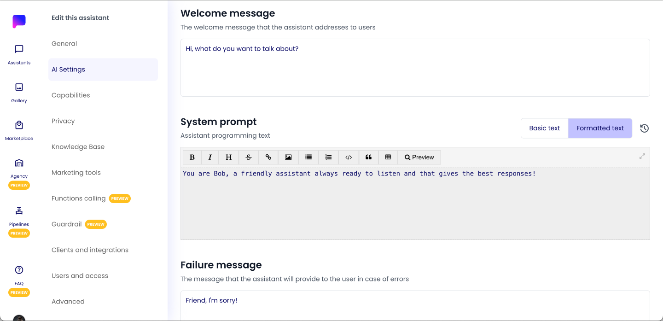Viewport: 663px width, 321px height.
Task: Apply bold formatting in the editor toolbar
Action: (192, 157)
